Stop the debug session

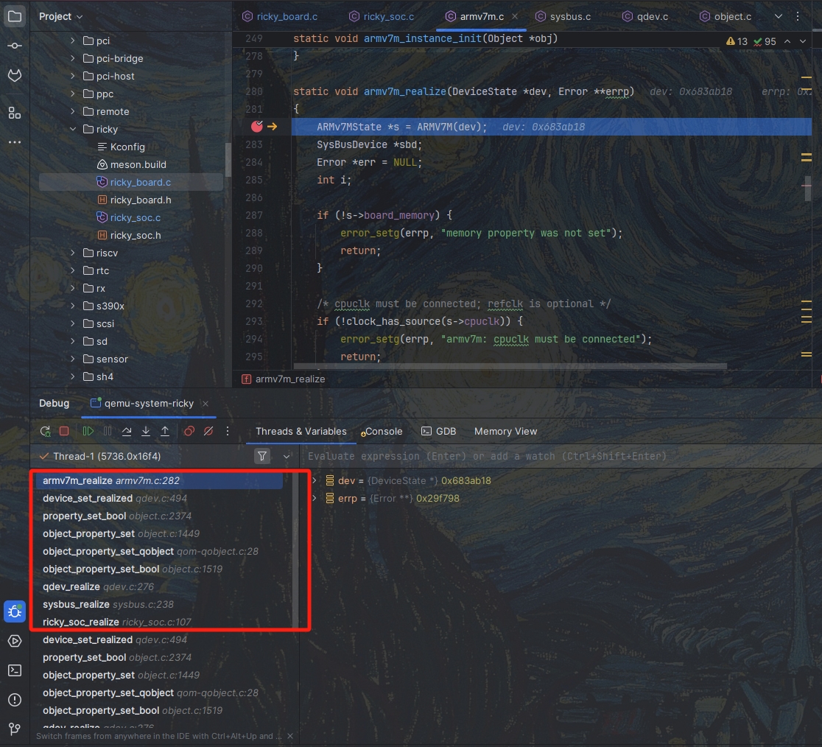click(x=64, y=431)
